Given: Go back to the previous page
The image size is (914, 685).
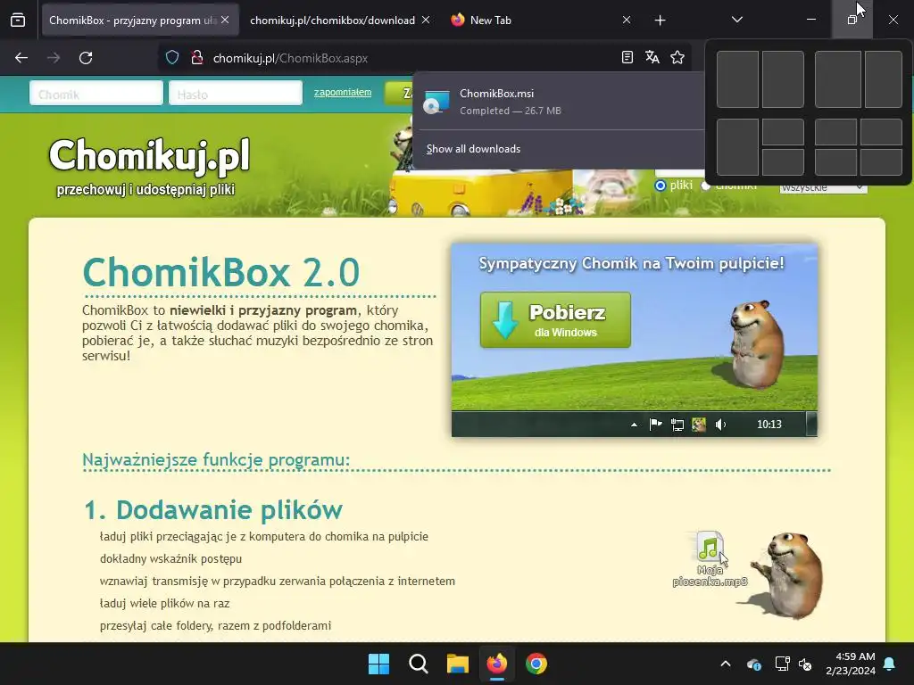Looking at the screenshot, I should (21, 58).
